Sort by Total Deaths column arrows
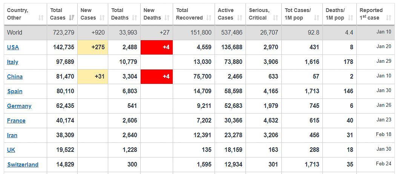This screenshot has height=174, width=399. (135, 18)
